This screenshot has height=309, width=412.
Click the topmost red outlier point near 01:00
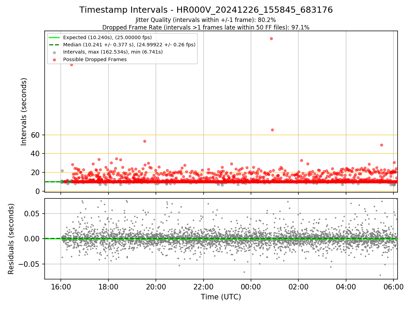(x=271, y=38)
